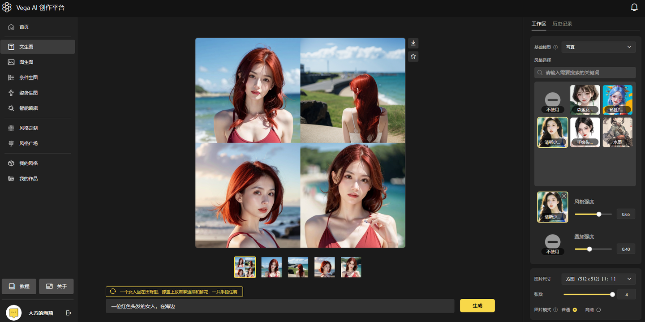Click the 叠加强度 slider
The height and width of the screenshot is (322, 645).
(593, 249)
